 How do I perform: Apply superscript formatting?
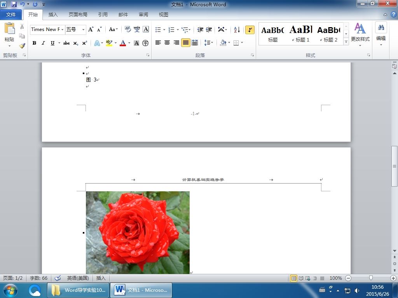84,43
